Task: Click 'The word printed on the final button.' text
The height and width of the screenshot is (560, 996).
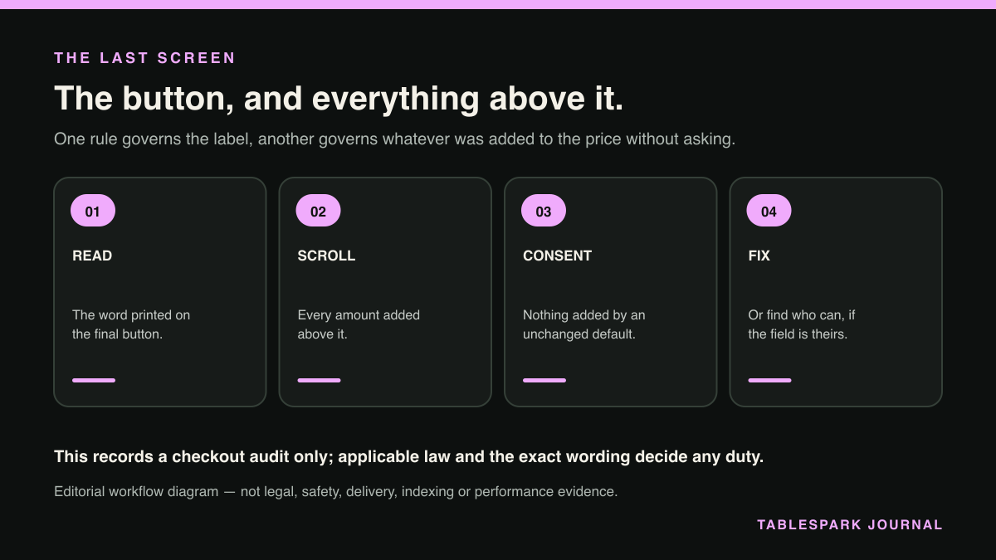Action: coord(131,324)
